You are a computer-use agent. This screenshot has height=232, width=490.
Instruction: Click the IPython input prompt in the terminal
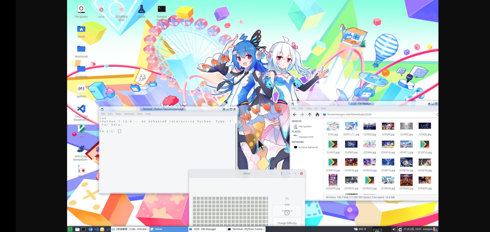click(x=119, y=131)
